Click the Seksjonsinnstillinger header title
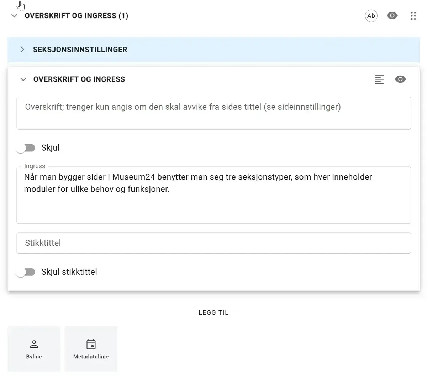 [80, 50]
